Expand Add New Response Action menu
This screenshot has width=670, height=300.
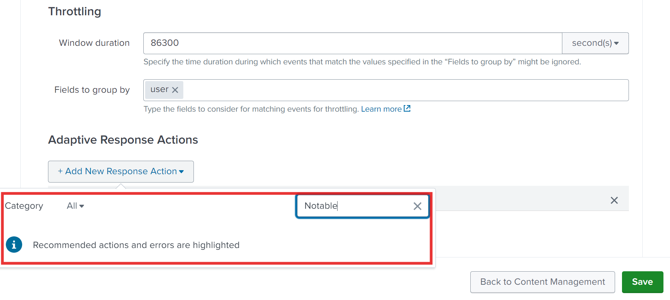pos(121,171)
